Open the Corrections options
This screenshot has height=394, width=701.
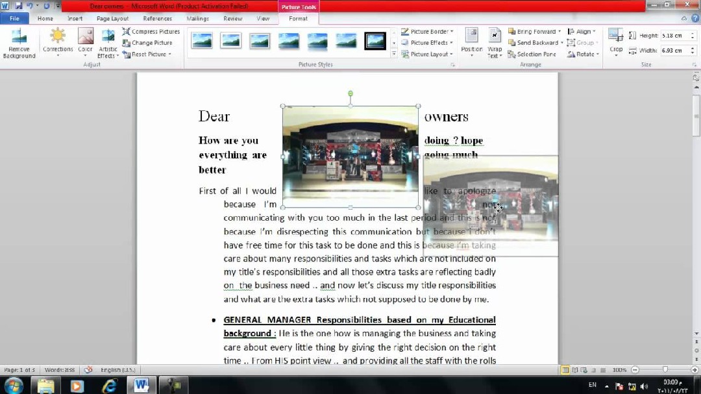click(58, 43)
